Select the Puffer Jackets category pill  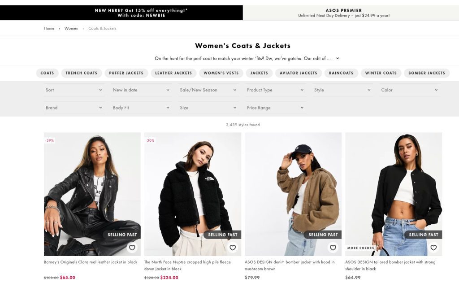126,73
